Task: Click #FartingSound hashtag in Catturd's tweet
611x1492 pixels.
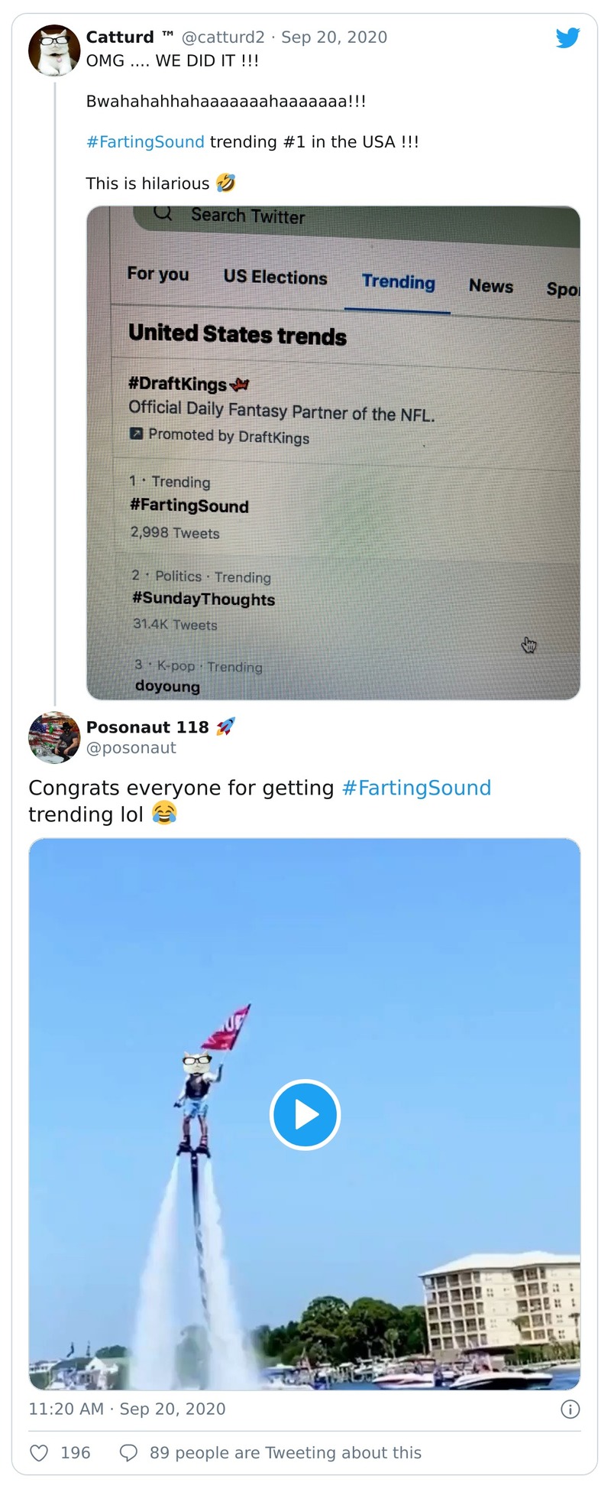Action: coord(145,142)
